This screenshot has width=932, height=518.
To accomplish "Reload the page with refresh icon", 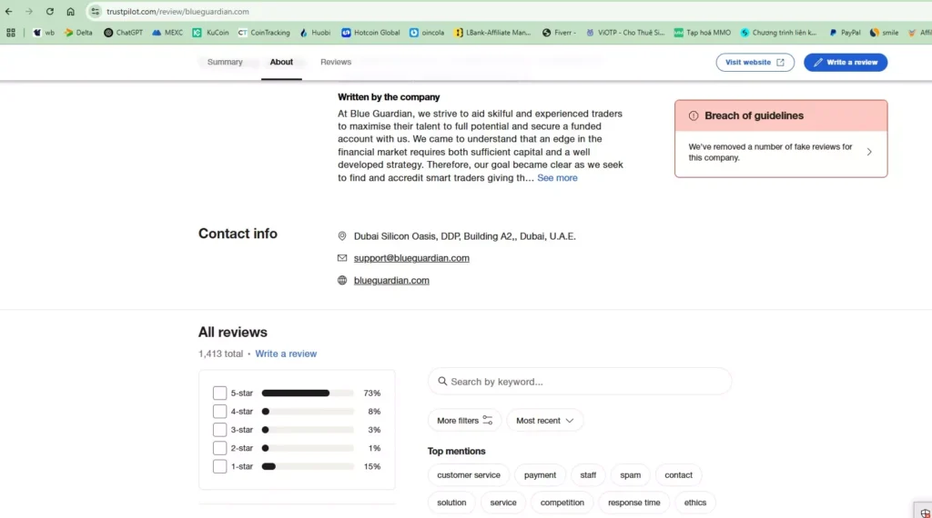I will point(50,11).
